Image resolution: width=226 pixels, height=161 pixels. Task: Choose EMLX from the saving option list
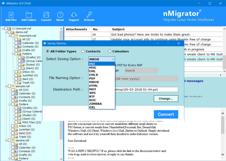point(102,75)
